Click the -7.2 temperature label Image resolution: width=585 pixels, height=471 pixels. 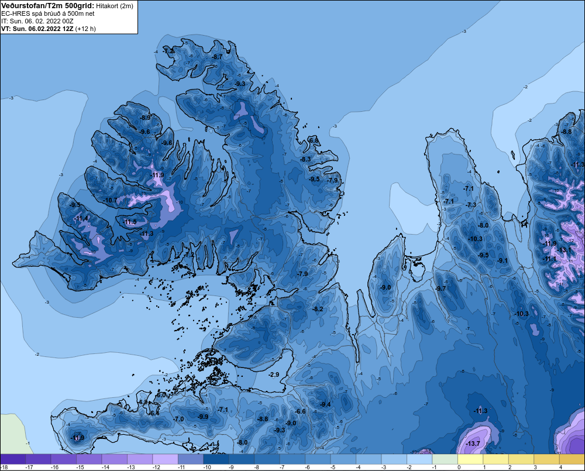point(168,51)
